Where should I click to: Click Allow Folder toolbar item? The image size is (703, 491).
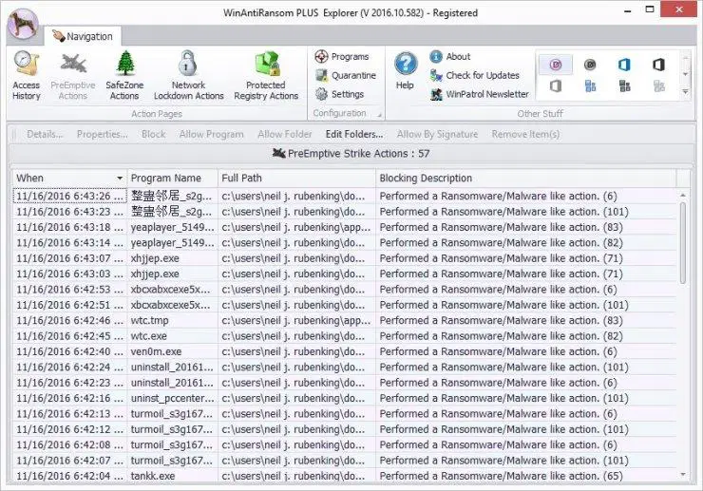click(x=285, y=134)
